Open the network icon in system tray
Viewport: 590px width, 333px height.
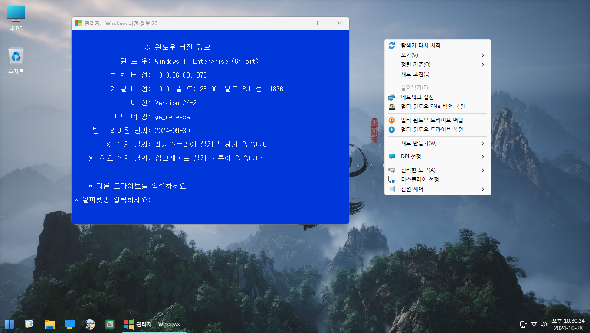pos(523,324)
